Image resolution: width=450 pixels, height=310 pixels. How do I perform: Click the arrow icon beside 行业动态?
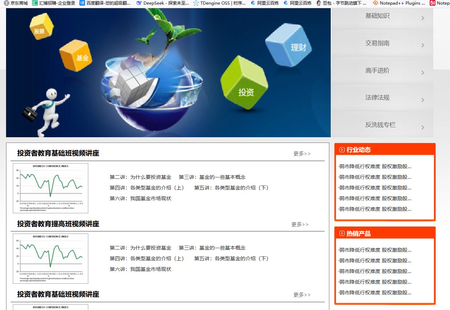(x=342, y=150)
